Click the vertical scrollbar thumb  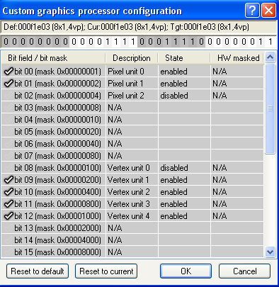[x=270, y=108]
